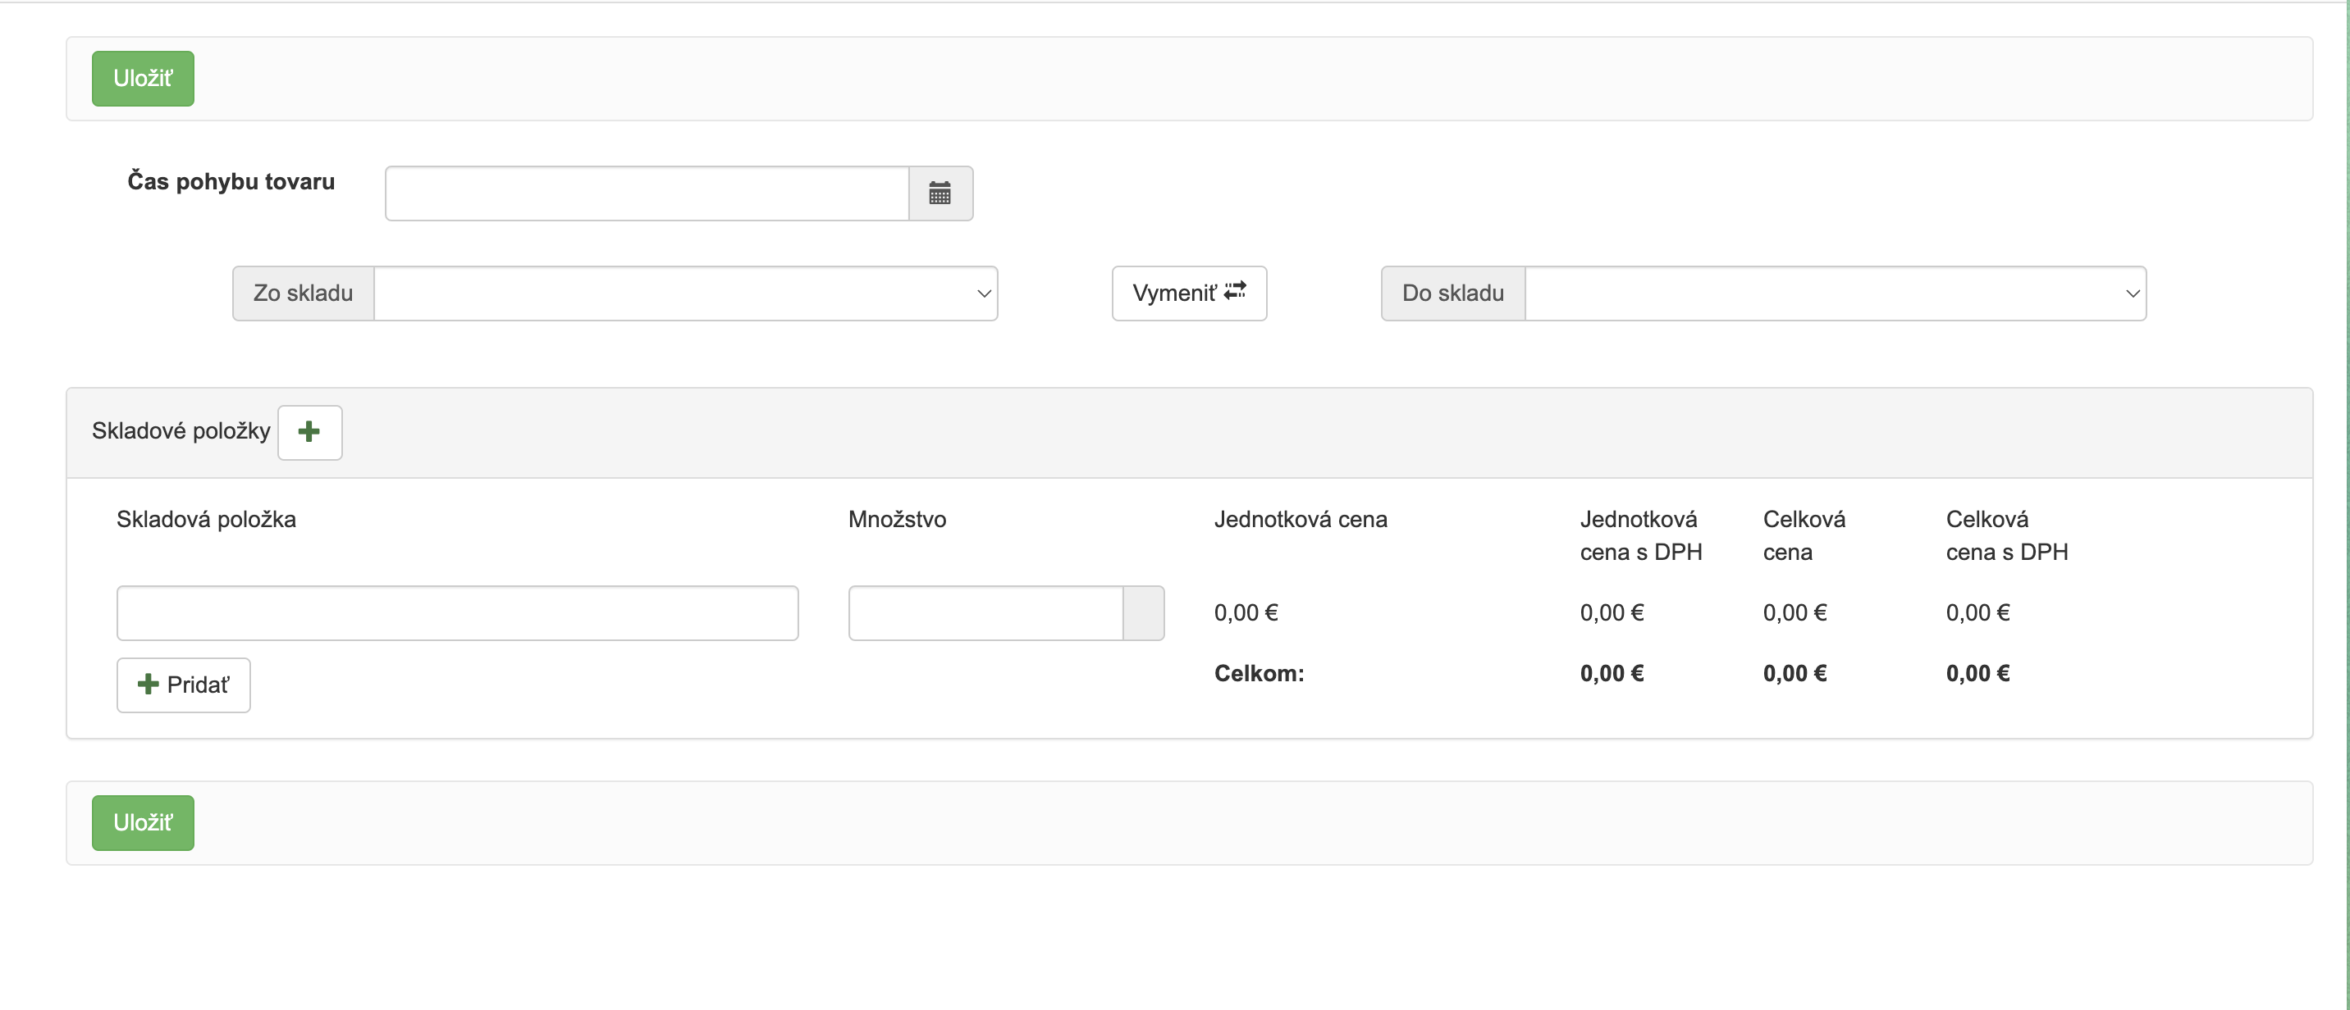
Task: Click the Skladová položka input field
Action: pos(456,612)
